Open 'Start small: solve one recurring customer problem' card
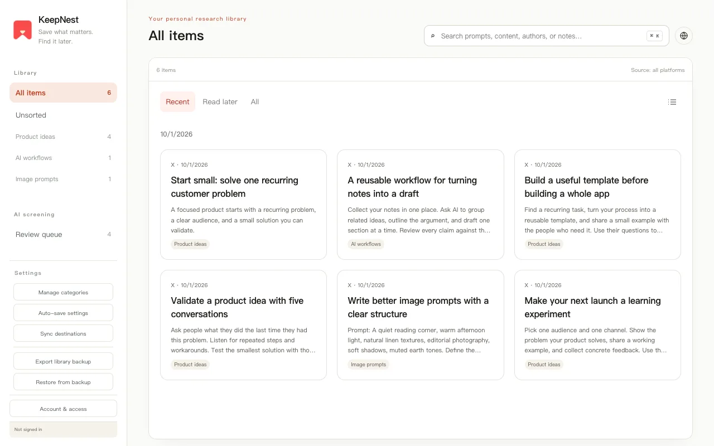The width and height of the screenshot is (714, 446). 243,205
